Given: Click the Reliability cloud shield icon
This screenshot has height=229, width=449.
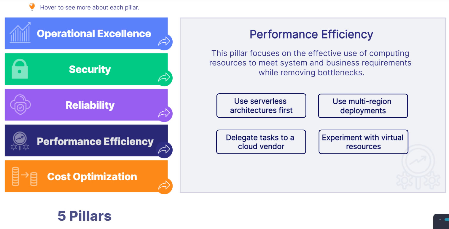Looking at the screenshot, I should pyautogui.click(x=20, y=105).
